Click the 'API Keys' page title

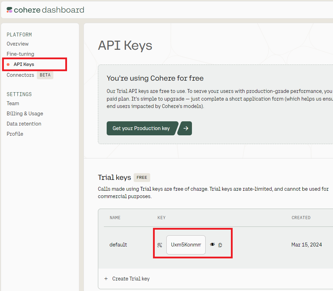pos(125,46)
